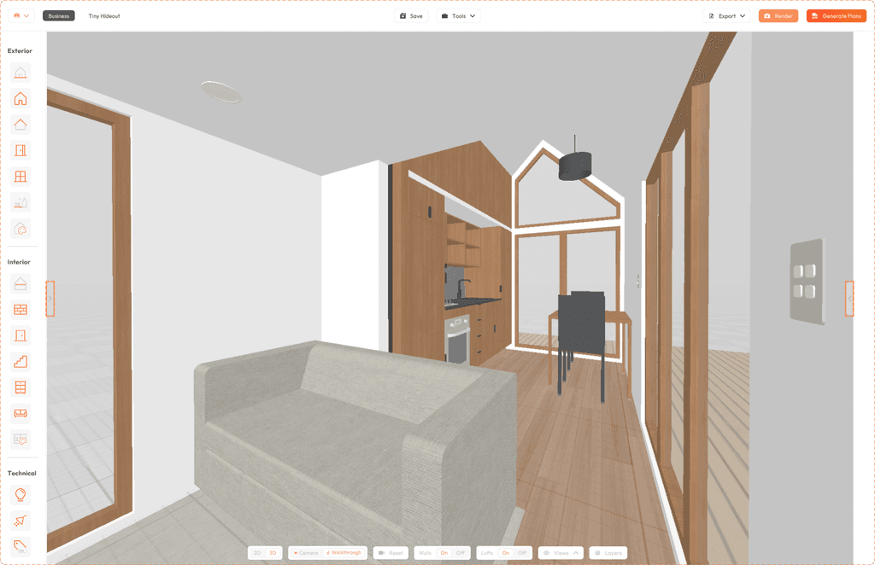Viewport: 875px width, 565px height.
Task: Select the sofa furniture tool in Interior section
Action: [21, 413]
